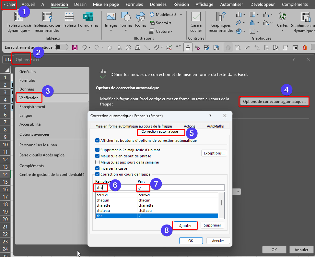
Task: Click the Exceptions button
Action: click(x=214, y=153)
